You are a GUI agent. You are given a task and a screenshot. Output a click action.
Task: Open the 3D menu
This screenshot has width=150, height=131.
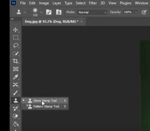103,3
